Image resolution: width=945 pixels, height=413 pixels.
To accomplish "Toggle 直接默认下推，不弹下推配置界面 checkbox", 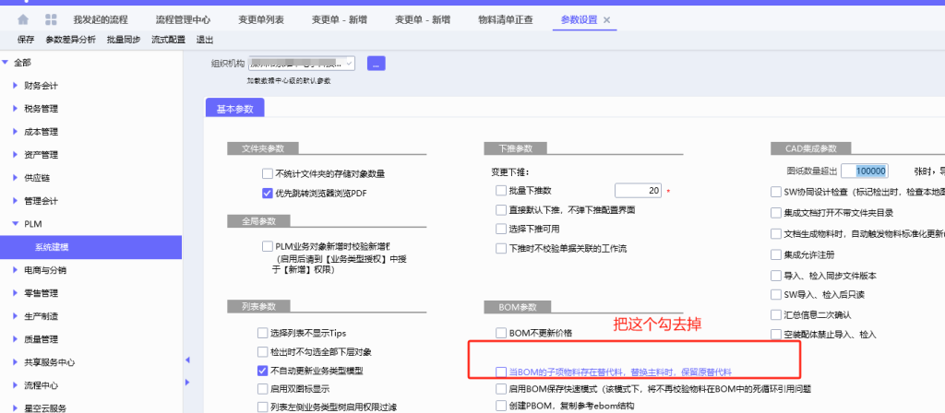I will click(x=501, y=209).
